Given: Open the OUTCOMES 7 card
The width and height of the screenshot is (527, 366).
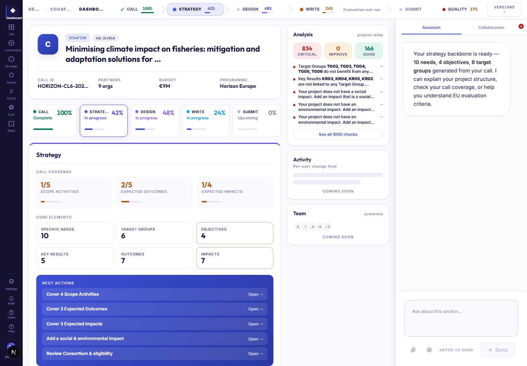Looking at the screenshot, I should [155, 258].
